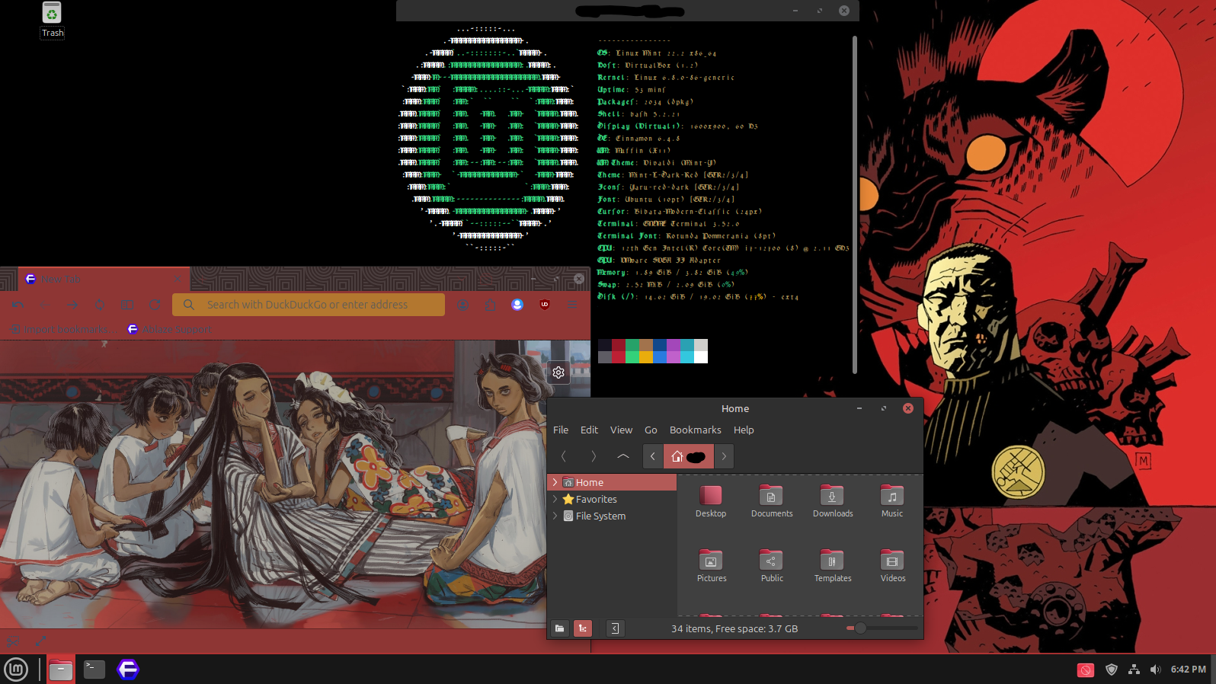
Task: Select the New Tab browser tab
Action: 103,280
